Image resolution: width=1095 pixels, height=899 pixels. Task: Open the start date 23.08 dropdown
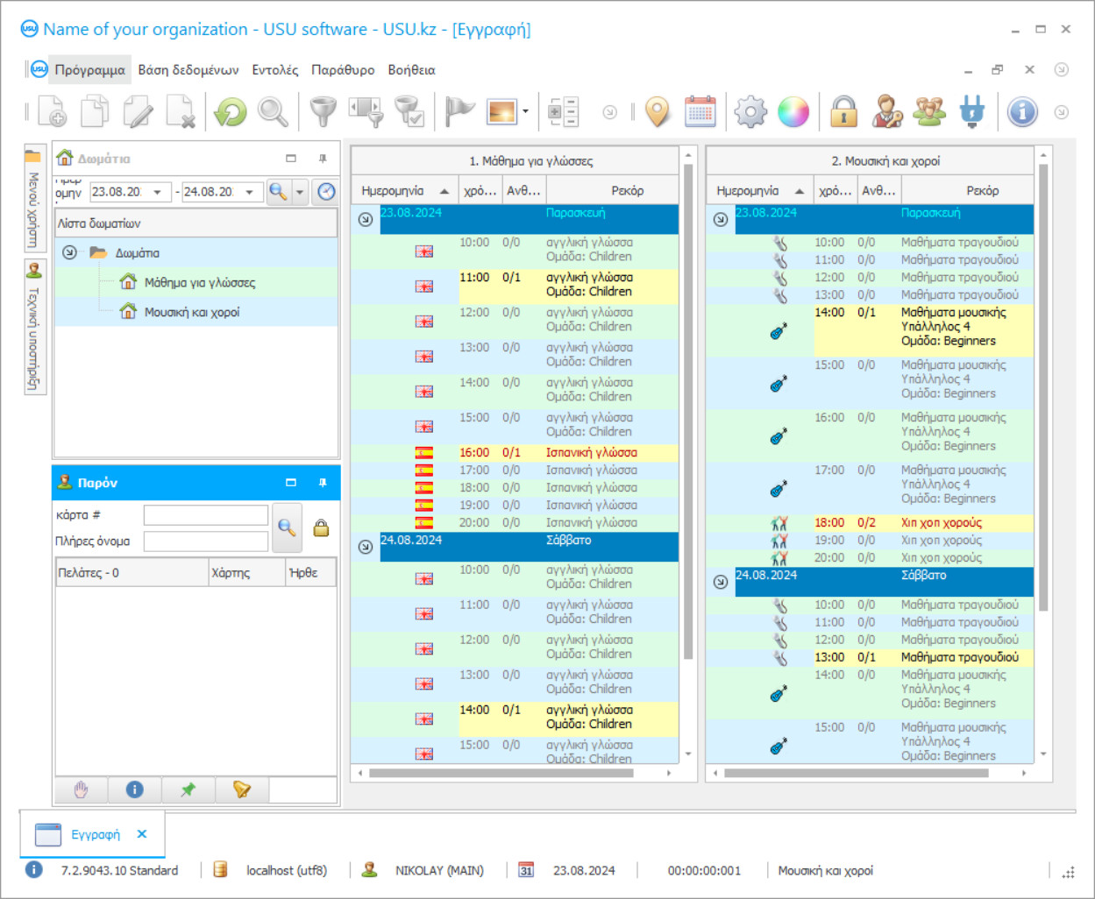coord(157,192)
